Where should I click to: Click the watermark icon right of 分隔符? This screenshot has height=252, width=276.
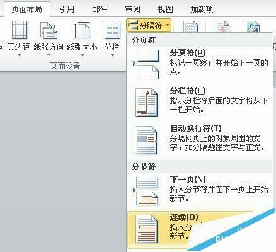[x=190, y=27]
